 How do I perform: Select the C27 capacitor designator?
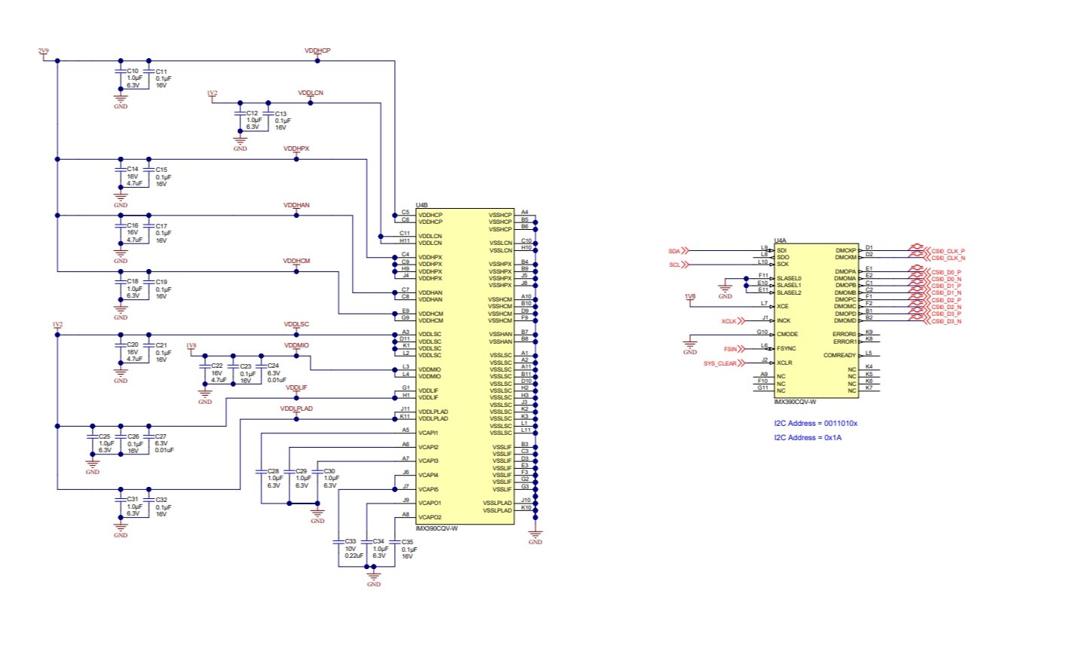coord(160,436)
